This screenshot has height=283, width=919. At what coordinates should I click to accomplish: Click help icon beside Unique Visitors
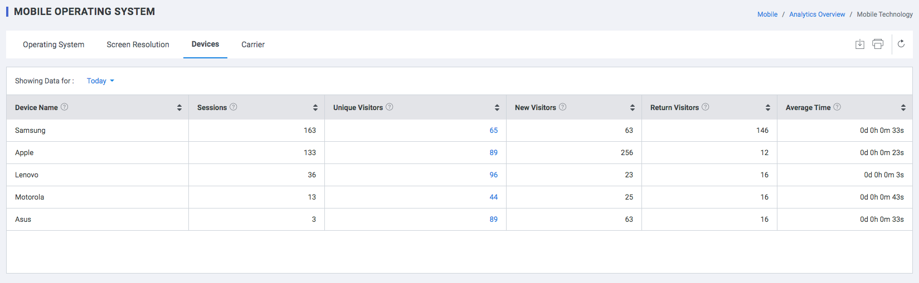390,107
